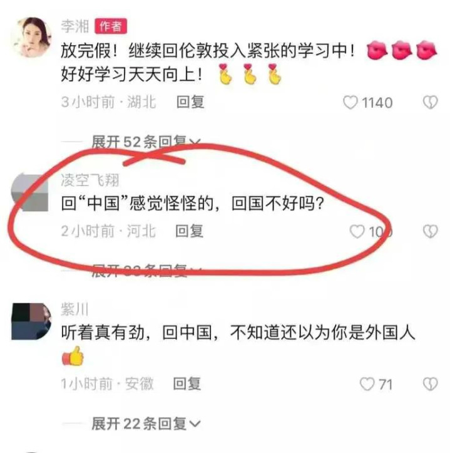Dislike 紫川's comment with broken heart

click(x=430, y=384)
